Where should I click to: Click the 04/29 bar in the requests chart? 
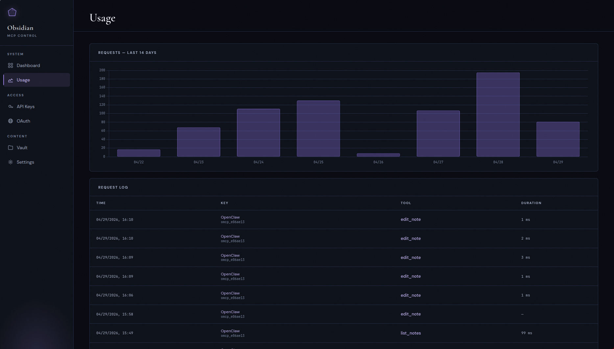pos(558,139)
